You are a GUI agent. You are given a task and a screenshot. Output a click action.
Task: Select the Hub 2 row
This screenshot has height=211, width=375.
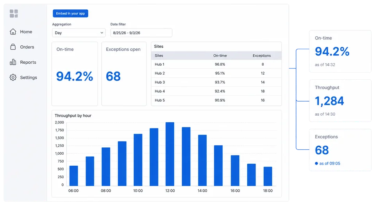[216, 73]
